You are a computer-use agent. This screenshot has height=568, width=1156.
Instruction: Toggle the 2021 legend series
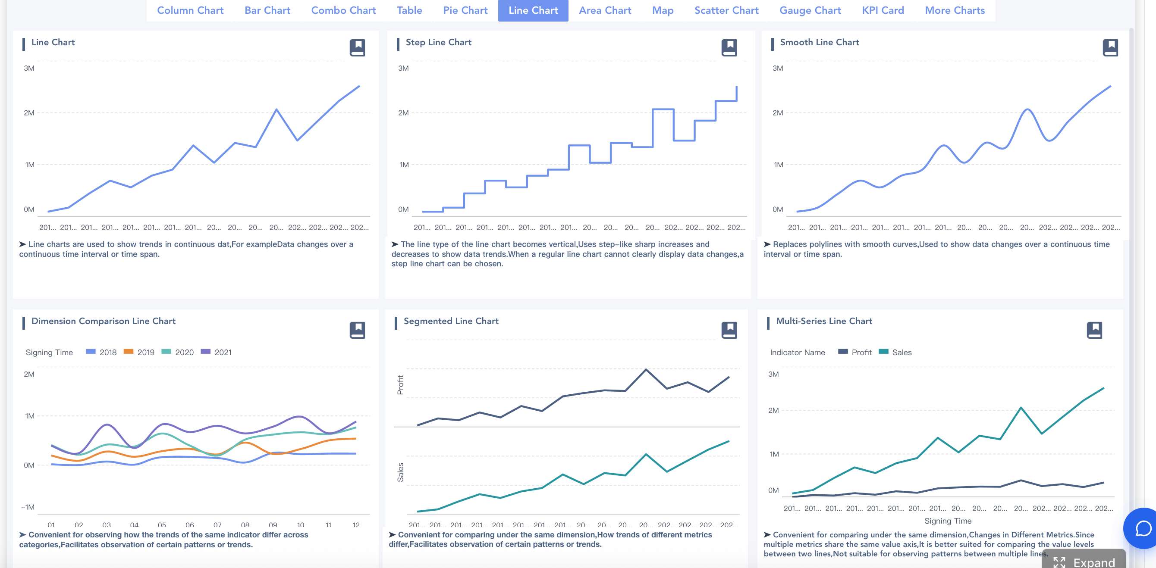216,353
